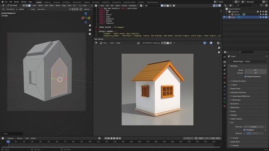This screenshot has height=151, width=269.
Task: Enable the Motion Blur checkbox
Action: [231, 100]
